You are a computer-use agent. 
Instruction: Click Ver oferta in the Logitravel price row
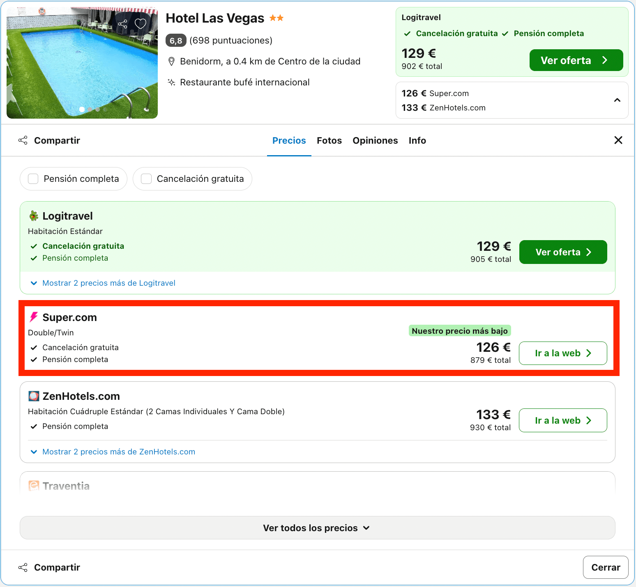(x=563, y=252)
